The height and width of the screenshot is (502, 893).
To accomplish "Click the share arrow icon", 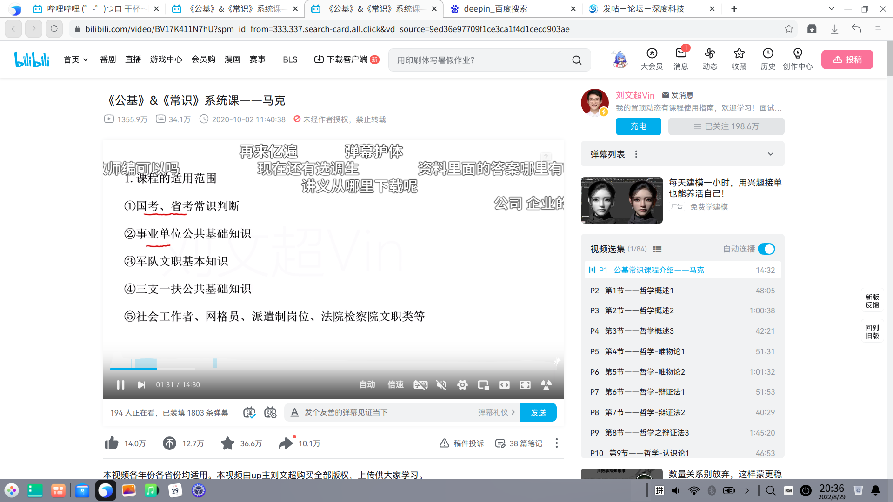I will click(x=286, y=443).
